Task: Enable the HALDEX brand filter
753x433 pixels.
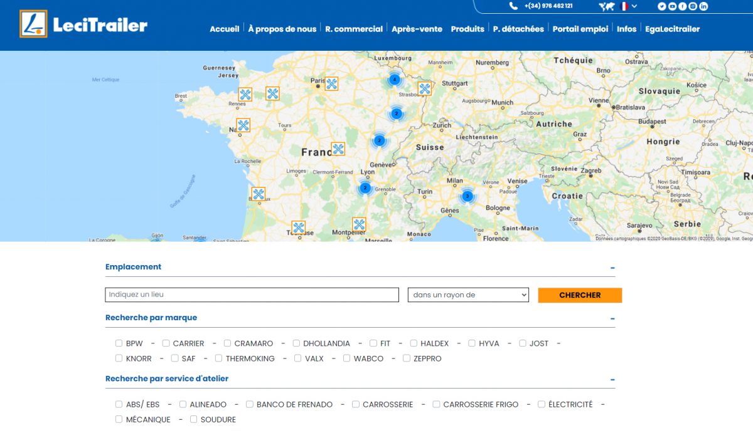Action: coord(414,343)
